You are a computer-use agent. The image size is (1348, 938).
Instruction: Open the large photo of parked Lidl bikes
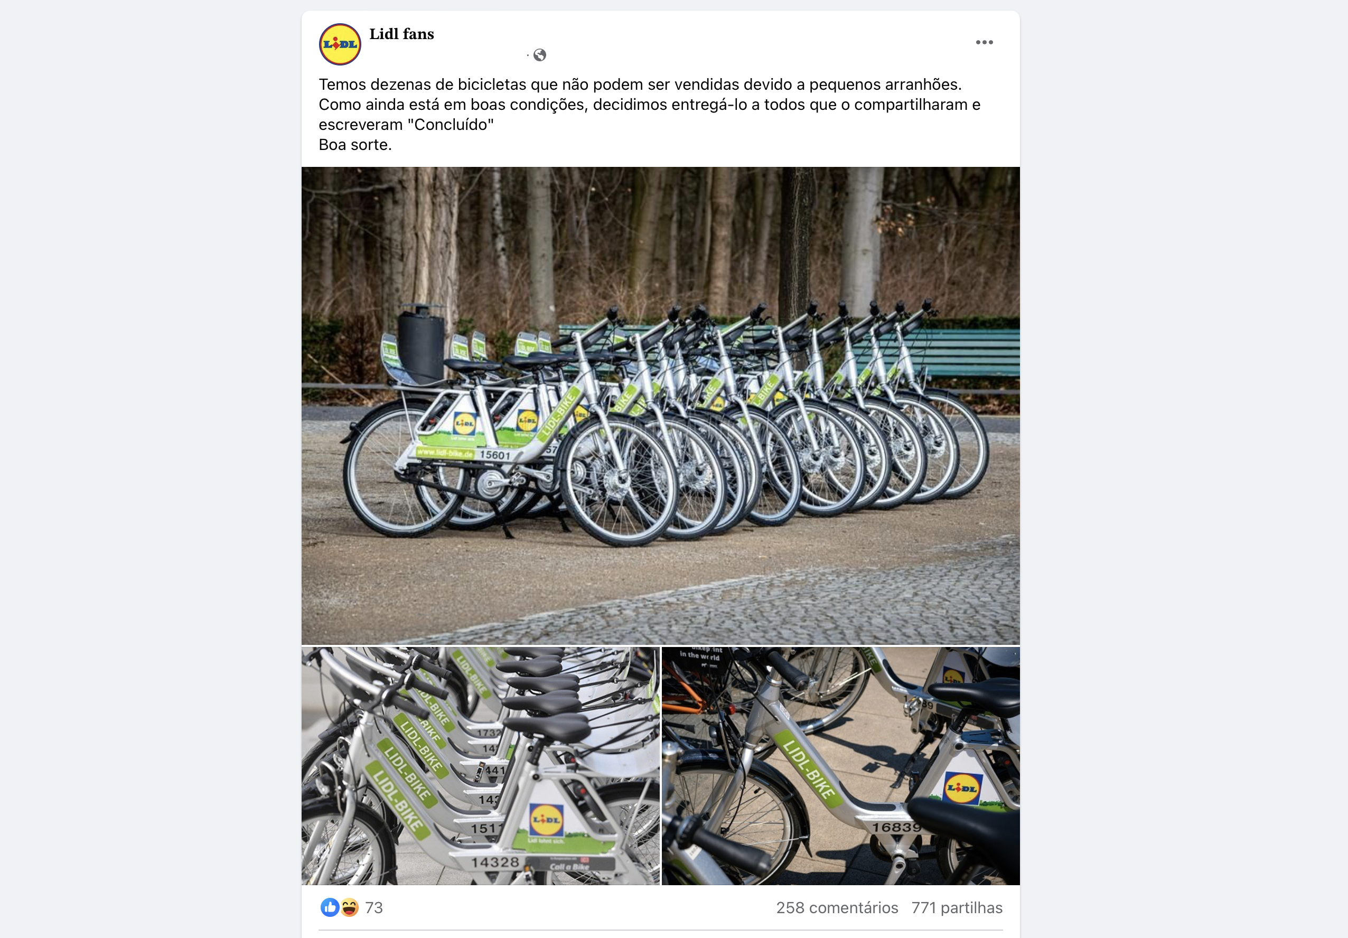coord(660,406)
